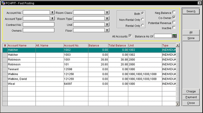Open the Account Type dropdown arrow
This screenshot has height=113, width=203.
click(52, 18)
